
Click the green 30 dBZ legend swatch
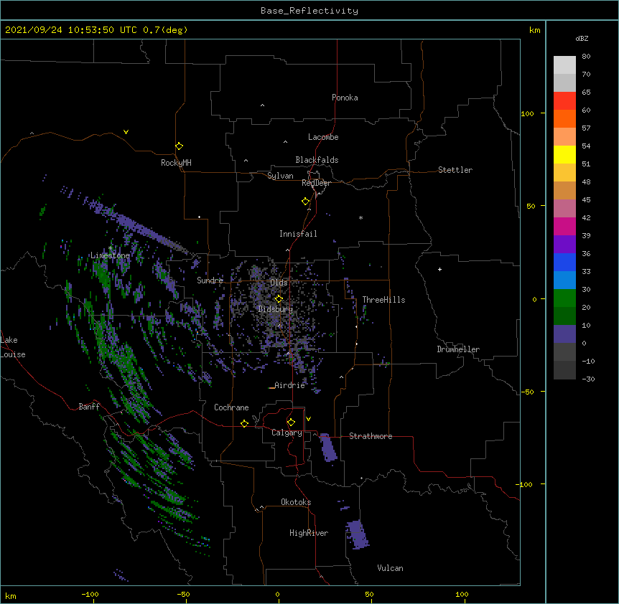click(x=564, y=298)
